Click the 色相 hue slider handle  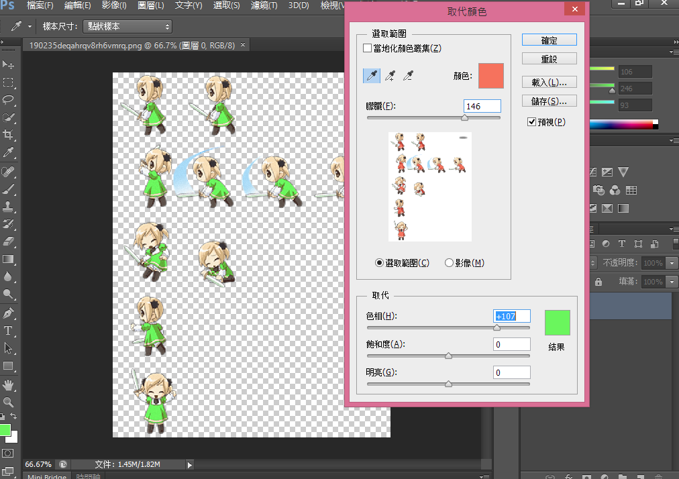point(497,327)
